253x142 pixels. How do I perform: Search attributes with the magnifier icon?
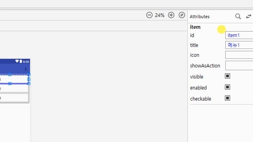click(x=238, y=16)
